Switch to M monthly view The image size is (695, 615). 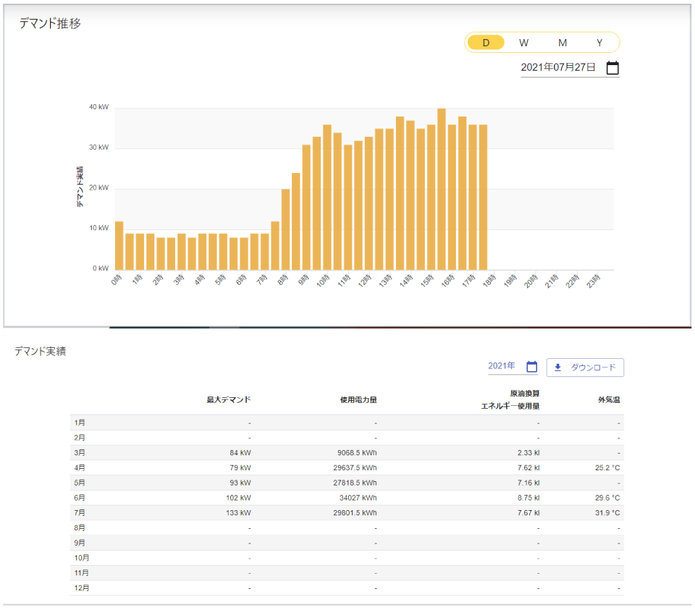tap(563, 43)
